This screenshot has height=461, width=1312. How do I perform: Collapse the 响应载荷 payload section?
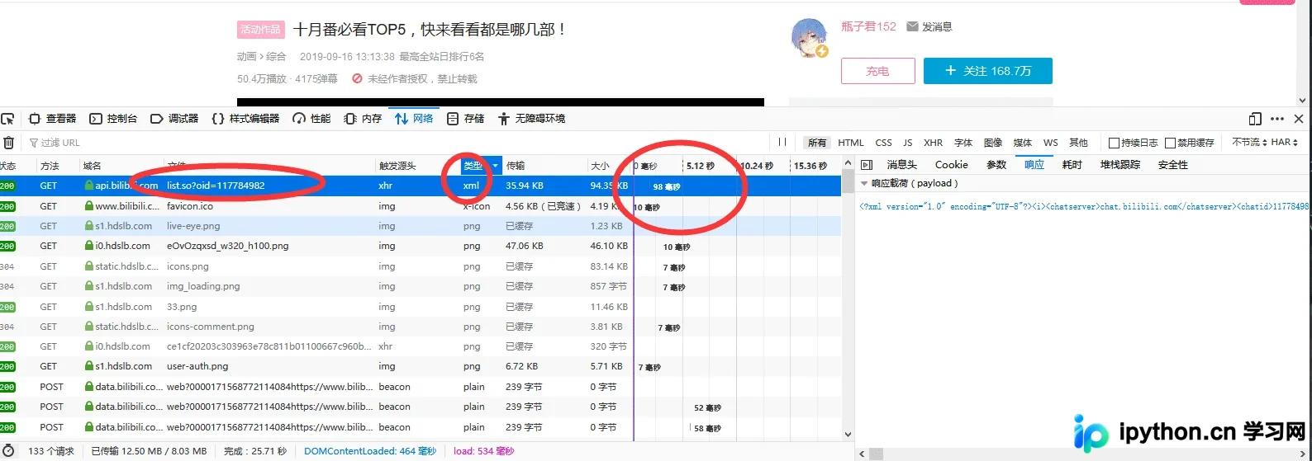pos(865,184)
